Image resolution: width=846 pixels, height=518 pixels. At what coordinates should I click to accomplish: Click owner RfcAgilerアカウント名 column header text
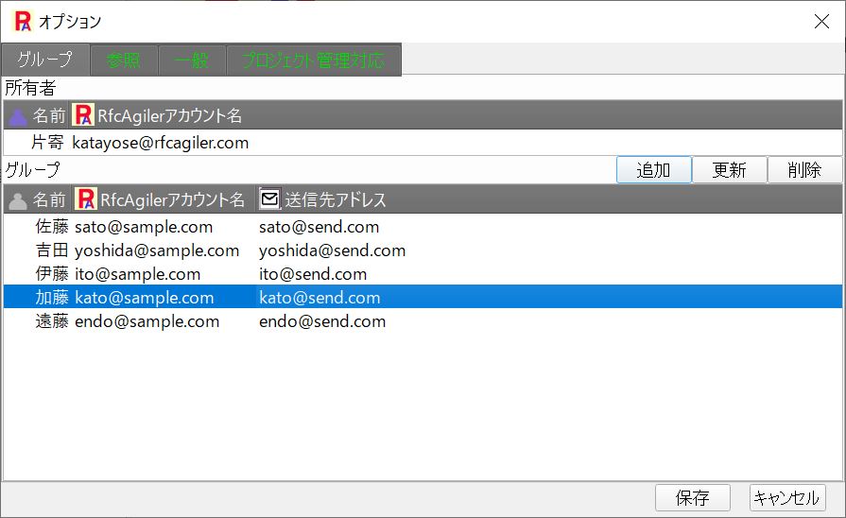tap(170, 115)
